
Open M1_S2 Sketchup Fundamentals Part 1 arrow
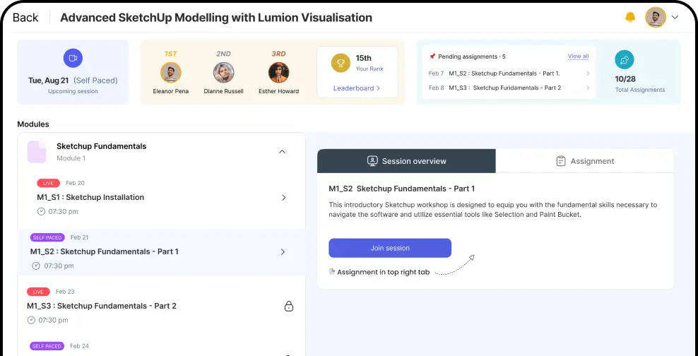click(283, 252)
